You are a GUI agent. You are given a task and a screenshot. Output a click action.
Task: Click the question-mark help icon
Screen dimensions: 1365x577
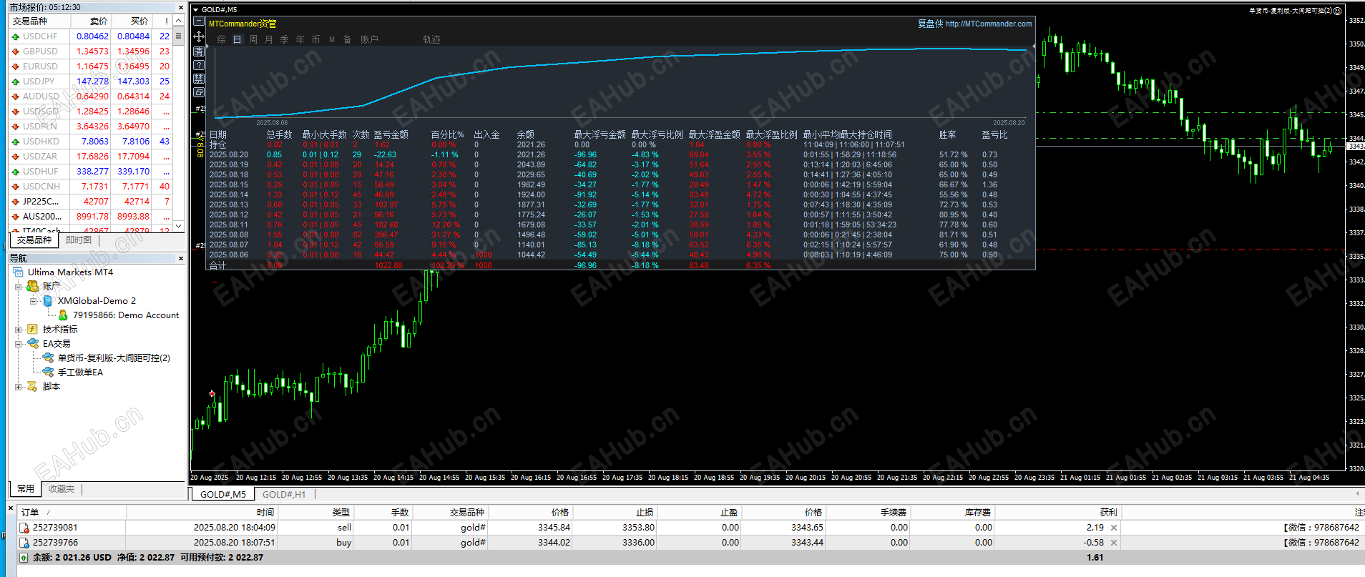coord(199,65)
